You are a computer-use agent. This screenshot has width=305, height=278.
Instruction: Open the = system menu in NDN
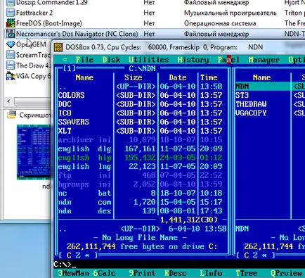coord(65,60)
